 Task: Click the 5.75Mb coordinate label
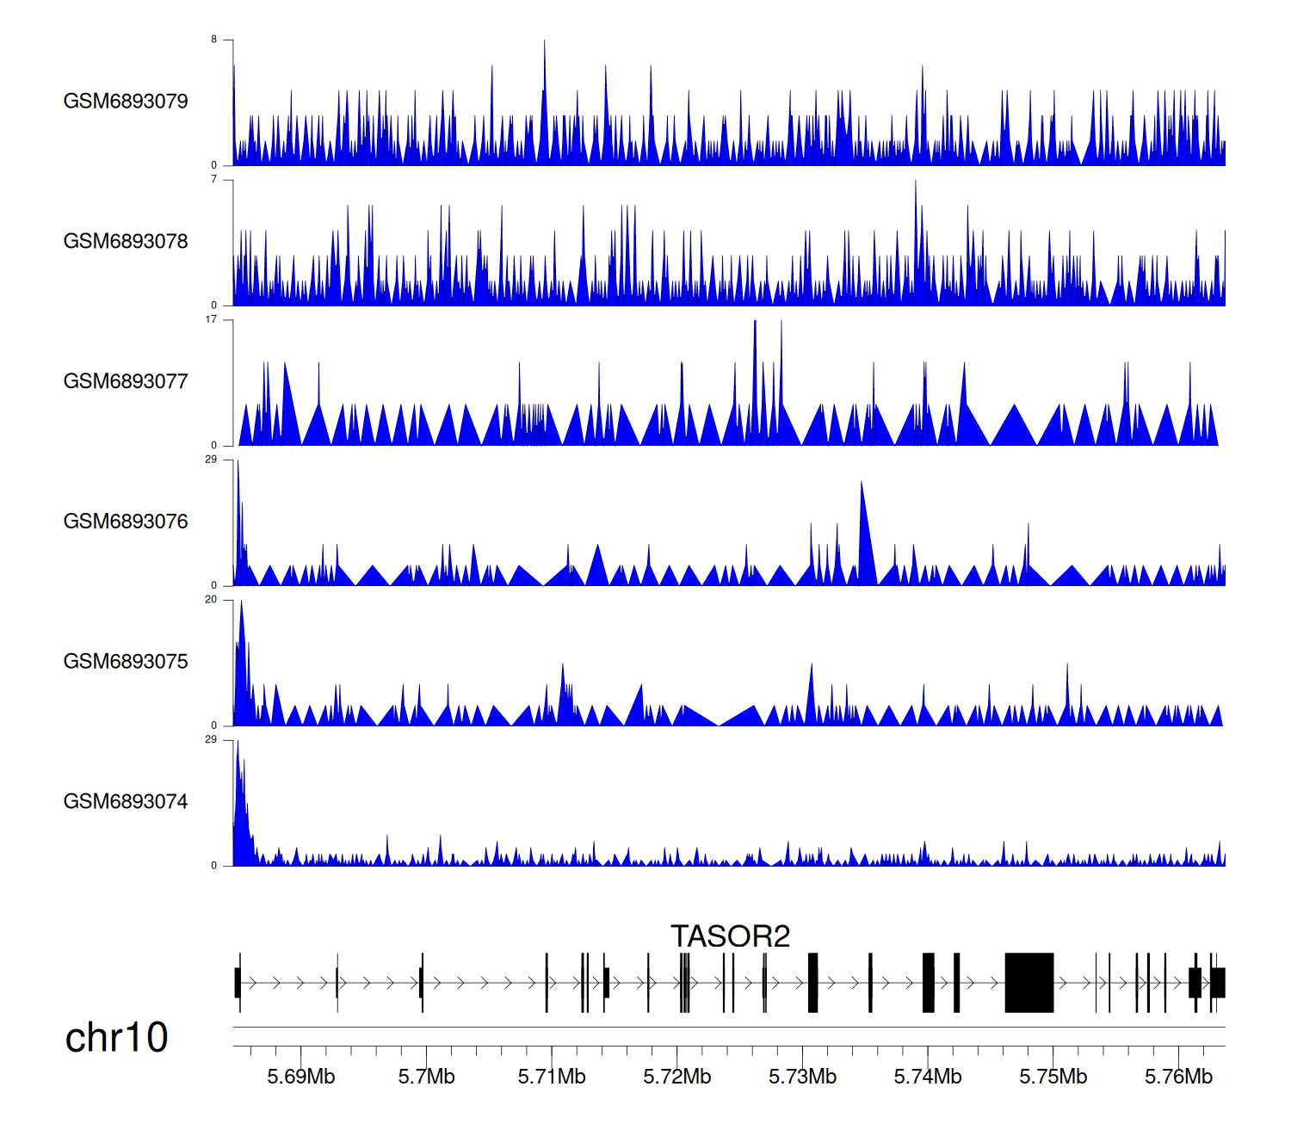click(x=1053, y=1077)
